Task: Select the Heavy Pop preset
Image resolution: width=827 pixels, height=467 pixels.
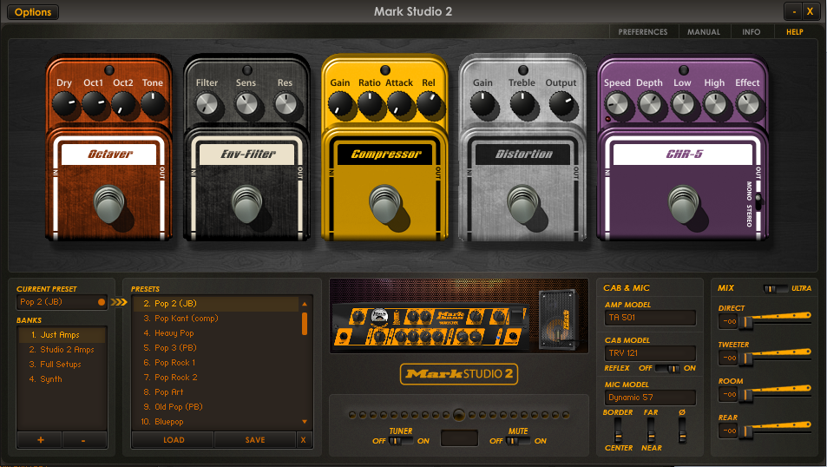Action: pos(174,333)
